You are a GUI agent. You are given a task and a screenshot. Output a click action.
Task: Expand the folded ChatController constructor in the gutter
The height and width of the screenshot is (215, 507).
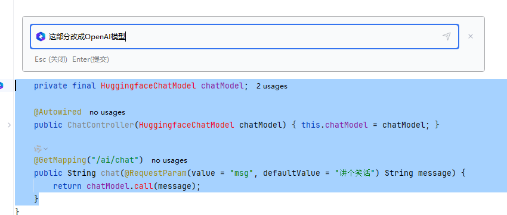click(x=10, y=125)
